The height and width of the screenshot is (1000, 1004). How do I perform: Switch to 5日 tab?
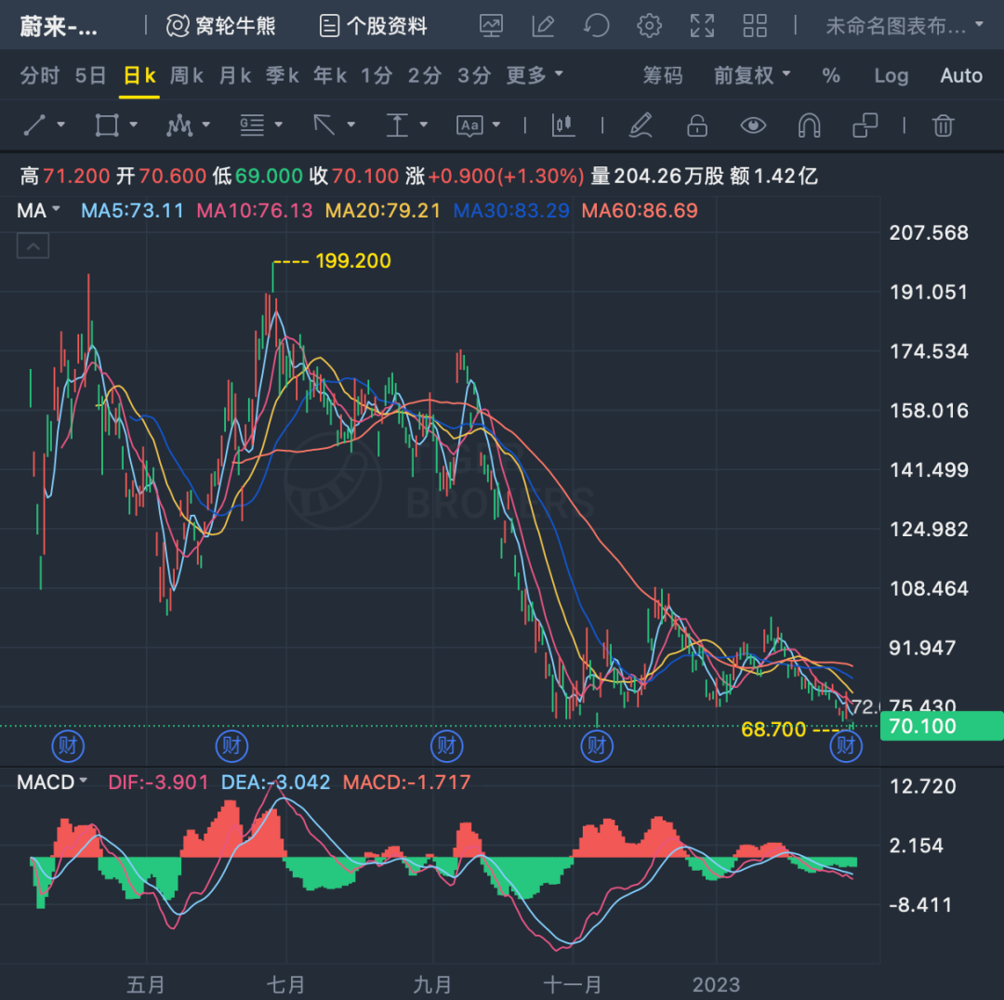point(90,75)
